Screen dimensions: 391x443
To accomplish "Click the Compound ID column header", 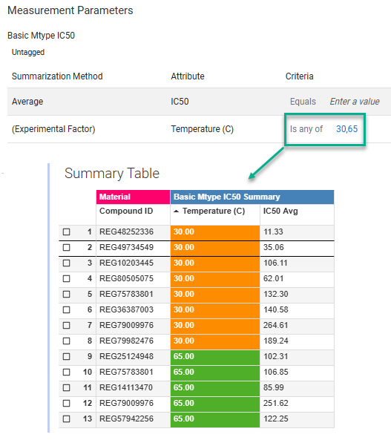I will (126, 211).
